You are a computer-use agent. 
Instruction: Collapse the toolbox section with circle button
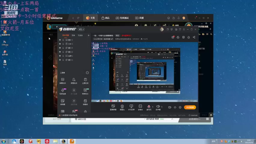87,73
